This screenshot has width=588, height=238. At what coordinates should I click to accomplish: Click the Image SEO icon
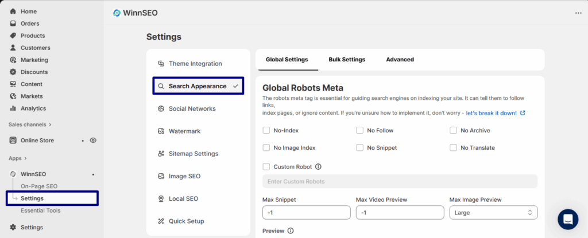(161, 176)
